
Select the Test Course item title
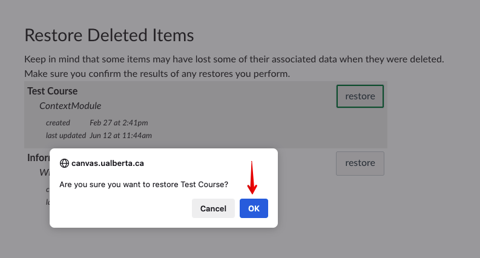(53, 91)
